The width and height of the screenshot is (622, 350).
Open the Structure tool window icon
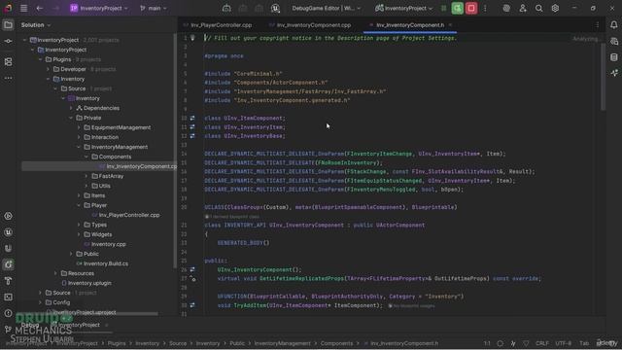point(8,62)
